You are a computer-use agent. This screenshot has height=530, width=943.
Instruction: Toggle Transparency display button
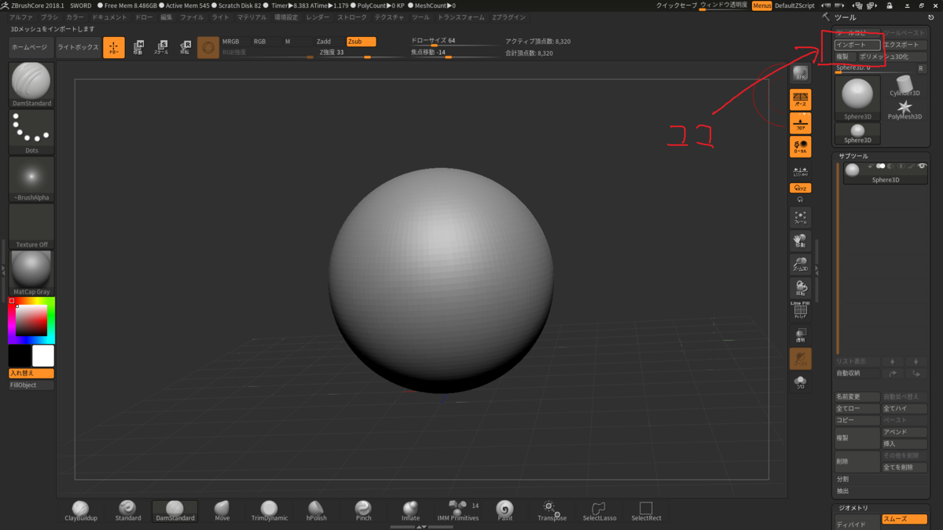point(800,335)
